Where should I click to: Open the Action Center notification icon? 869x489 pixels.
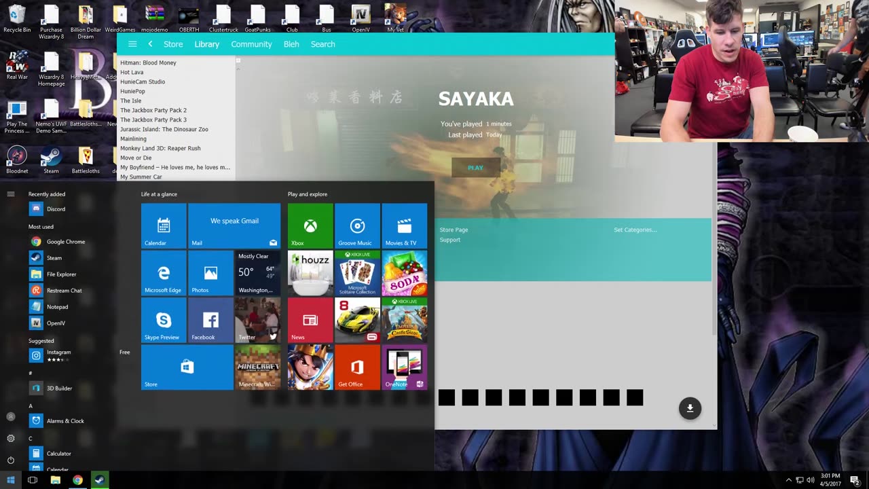[854, 480]
